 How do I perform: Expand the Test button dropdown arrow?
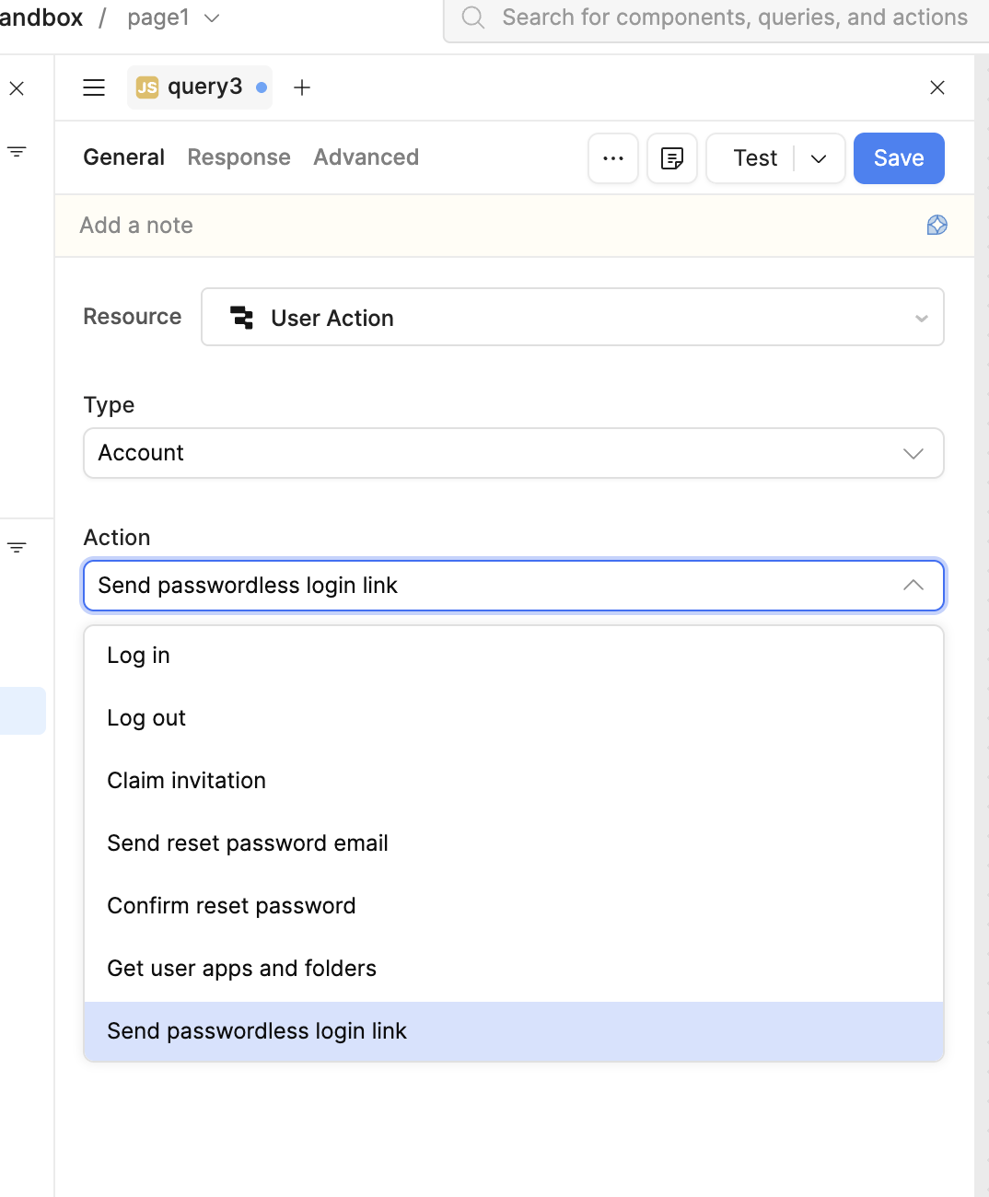click(x=819, y=158)
